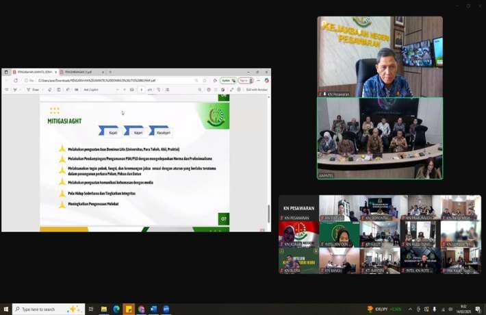
Task: Select the KT. BANTEN participant thumbnail
Action: [x=379, y=261]
